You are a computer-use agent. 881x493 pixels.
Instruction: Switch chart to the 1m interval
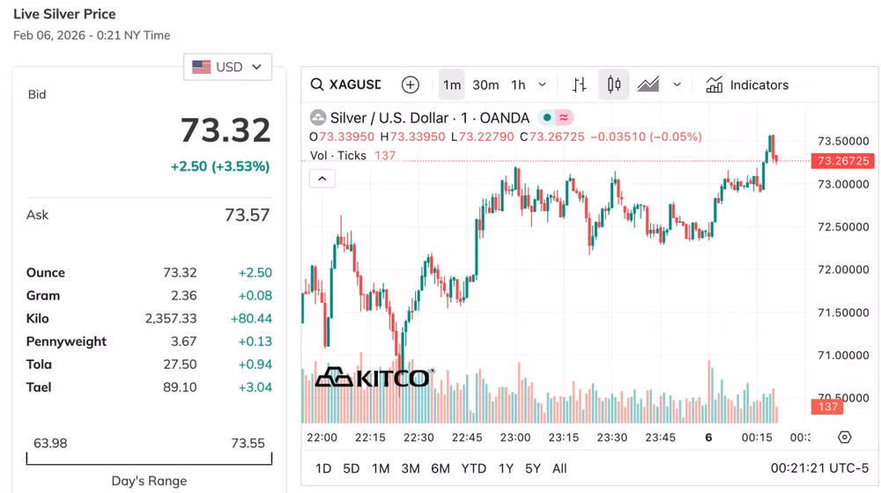[x=452, y=85]
